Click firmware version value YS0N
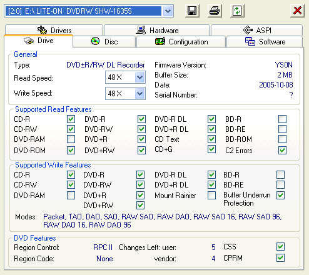This screenshot has width=309, height=275. tap(284, 65)
